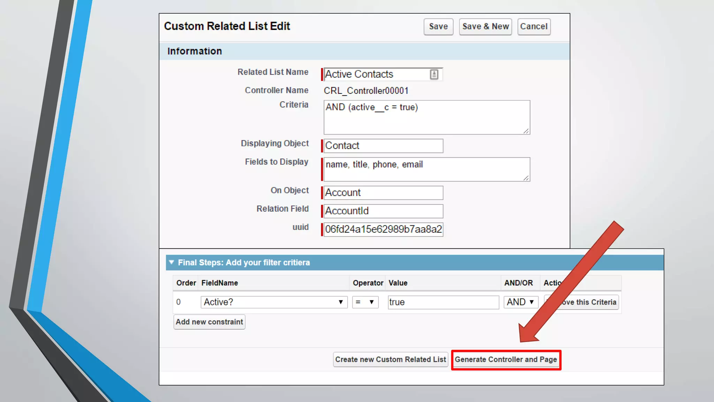Click the Save & New button
Viewport: 714px width, 402px height.
coord(485,27)
